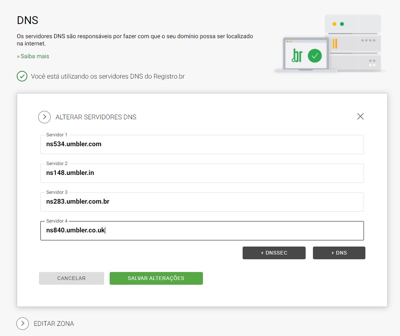Click the CANCELAR button
Screen dimensions: 400x336
[71, 278]
